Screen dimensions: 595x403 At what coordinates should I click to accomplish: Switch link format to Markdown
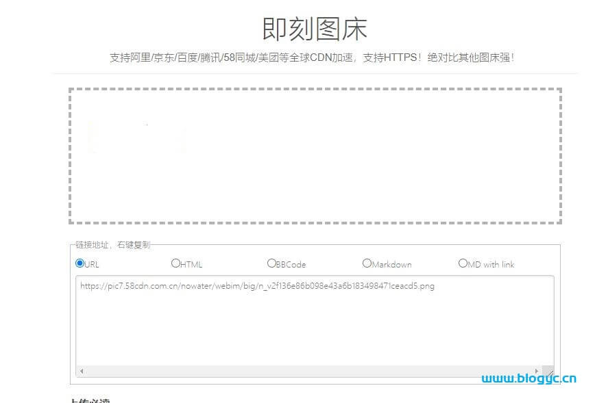[x=367, y=263]
